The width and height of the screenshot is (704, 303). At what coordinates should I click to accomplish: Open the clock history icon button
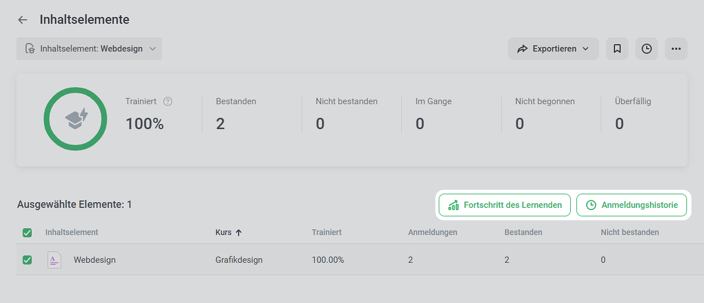coord(647,49)
